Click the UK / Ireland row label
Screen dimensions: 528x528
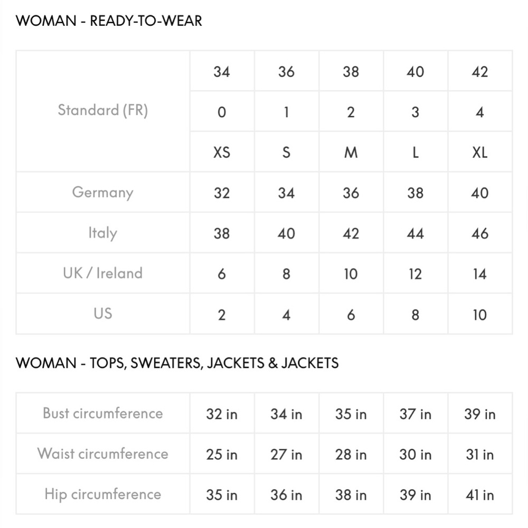pyautogui.click(x=103, y=273)
